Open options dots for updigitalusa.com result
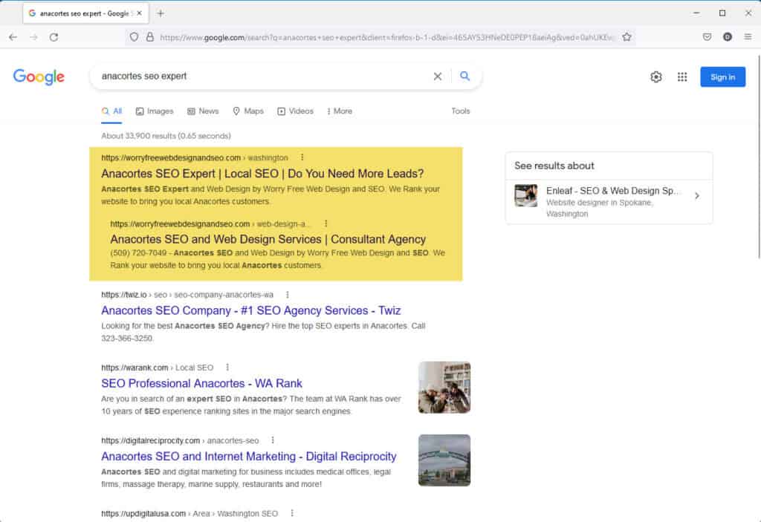Image resolution: width=761 pixels, height=522 pixels. click(291, 513)
